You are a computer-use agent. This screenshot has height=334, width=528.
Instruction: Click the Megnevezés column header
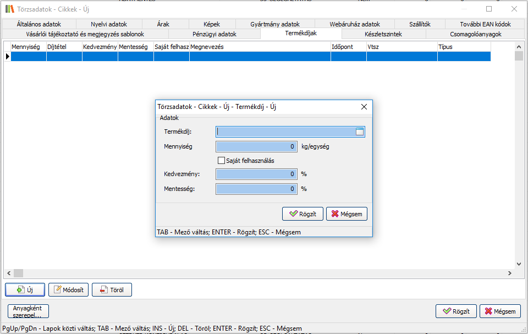pos(260,47)
